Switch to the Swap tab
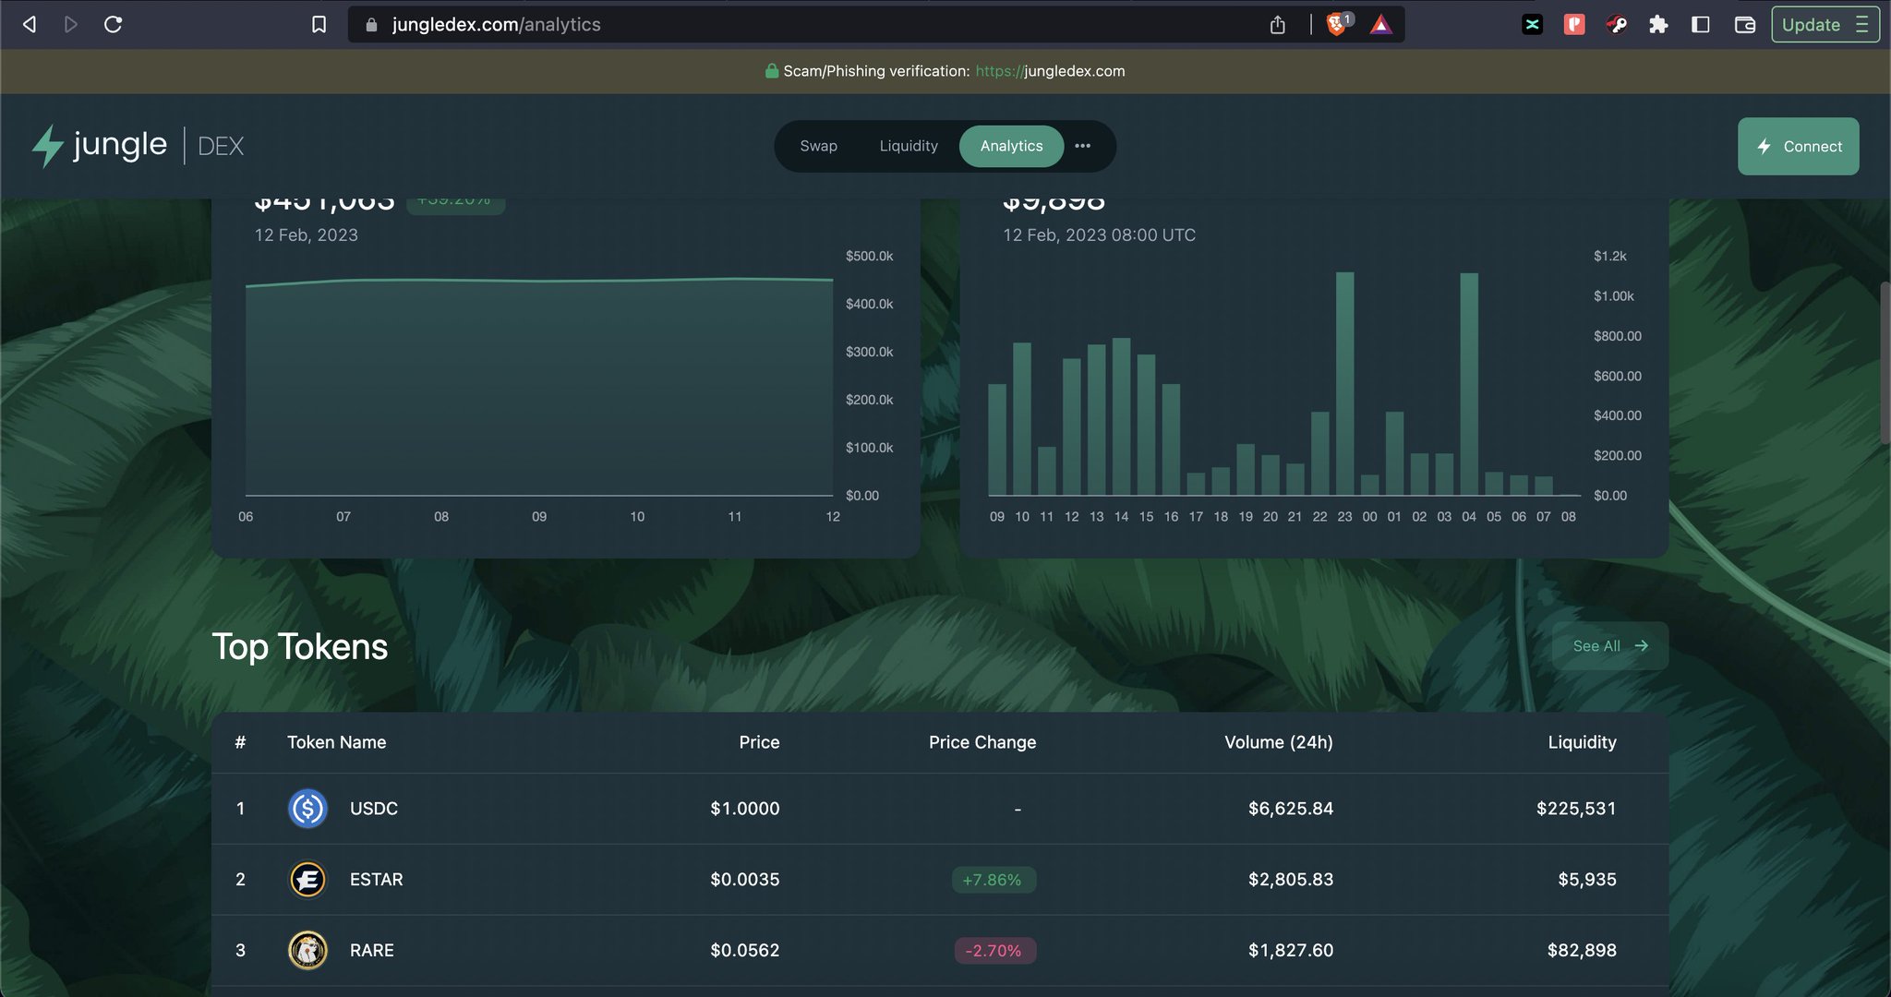1891x997 pixels. (818, 146)
